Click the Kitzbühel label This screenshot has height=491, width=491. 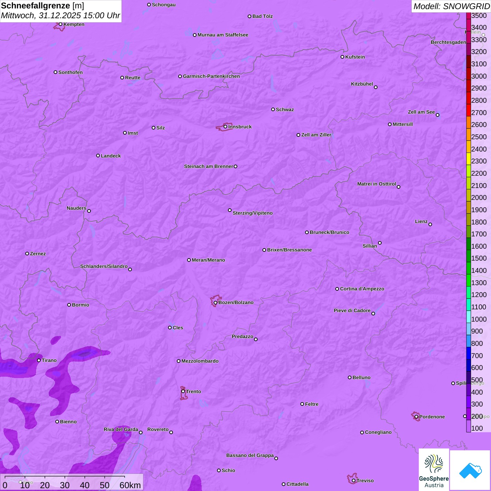pyautogui.click(x=362, y=84)
